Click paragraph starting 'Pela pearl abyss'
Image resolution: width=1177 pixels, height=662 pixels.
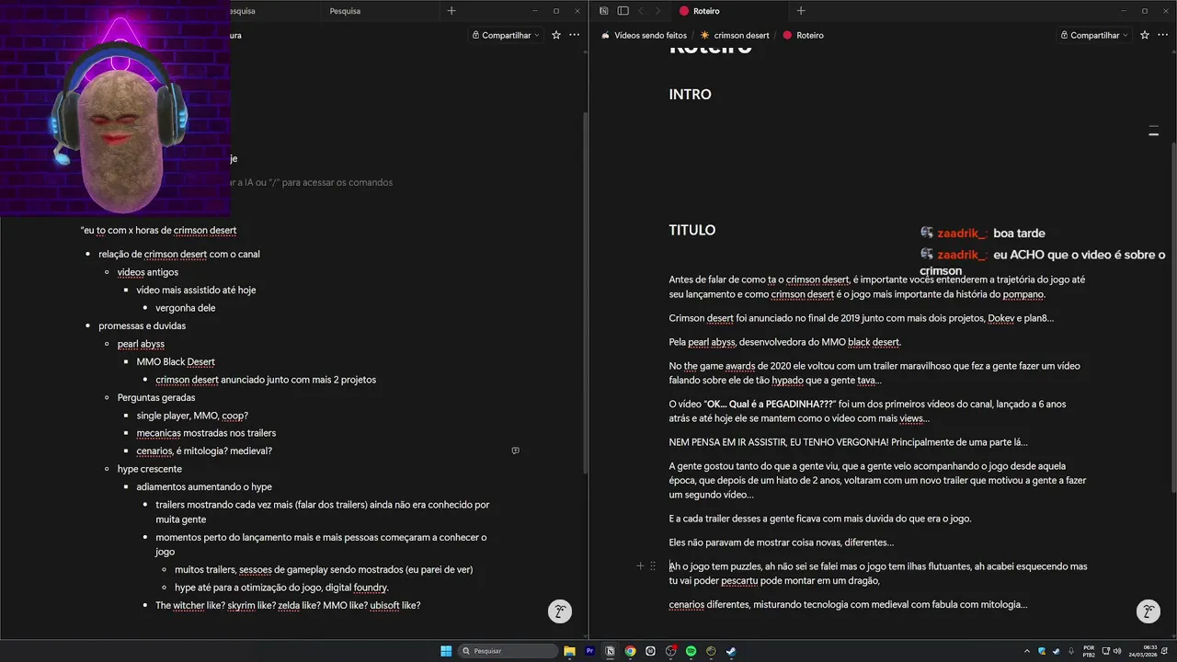[784, 342]
